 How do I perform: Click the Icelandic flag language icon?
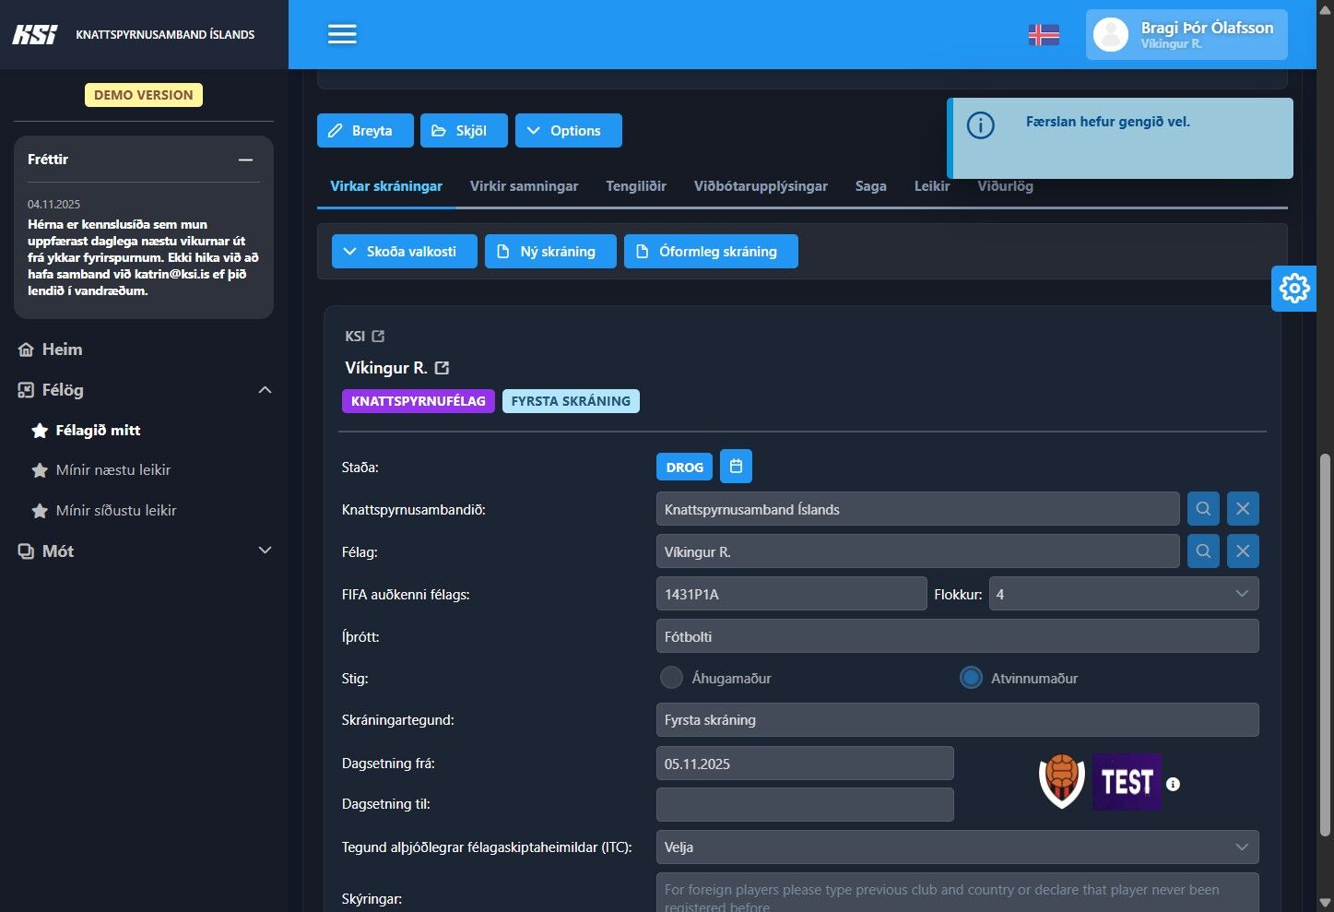pos(1044,35)
